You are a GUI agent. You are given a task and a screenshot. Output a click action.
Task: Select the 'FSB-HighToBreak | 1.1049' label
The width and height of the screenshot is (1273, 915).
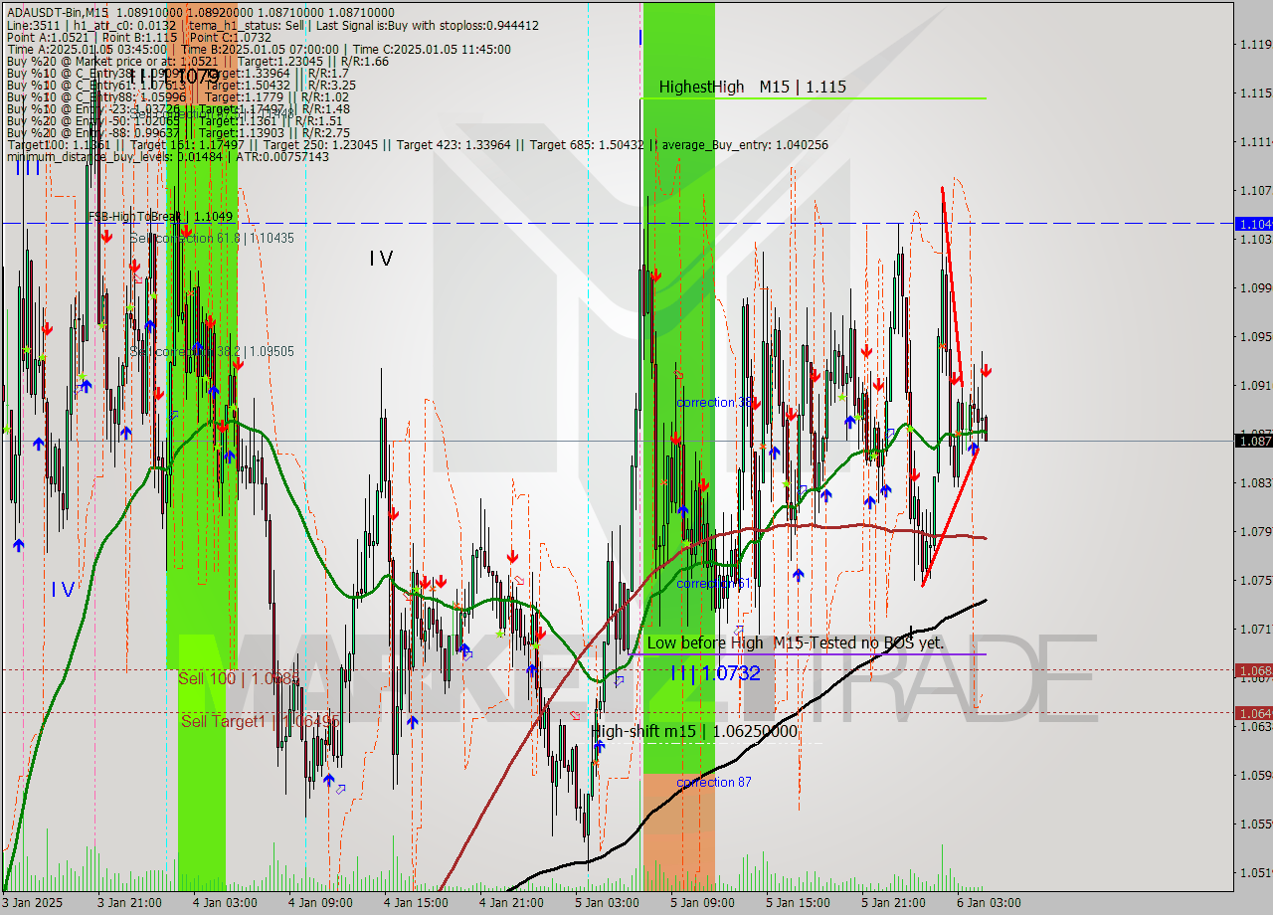coord(160,216)
